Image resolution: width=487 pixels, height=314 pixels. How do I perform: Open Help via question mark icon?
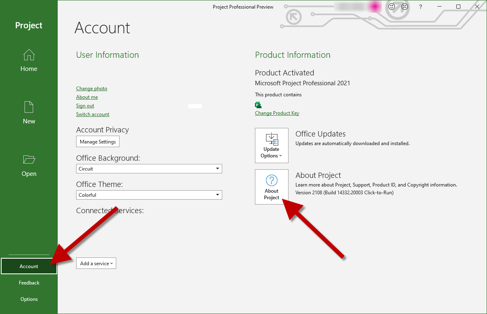[x=421, y=7]
